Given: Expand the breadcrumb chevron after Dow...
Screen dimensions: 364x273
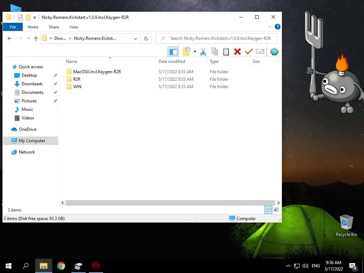Looking at the screenshot, I should point(70,38).
